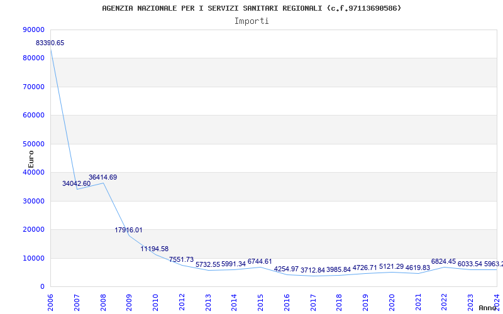Select the 2022 x-axis year label
This screenshot has width=503, height=314.
click(x=445, y=303)
